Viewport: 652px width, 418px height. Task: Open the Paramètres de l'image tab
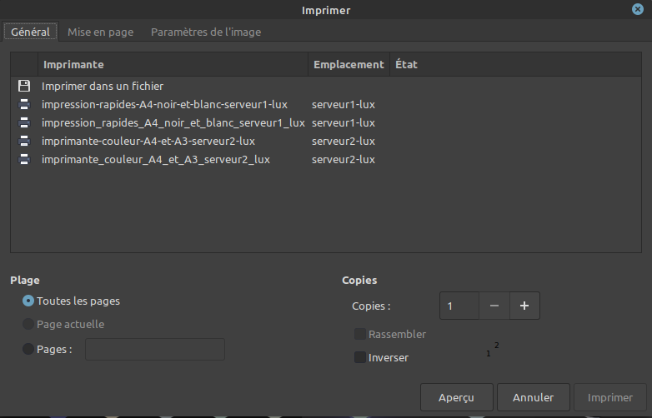pyautogui.click(x=206, y=32)
